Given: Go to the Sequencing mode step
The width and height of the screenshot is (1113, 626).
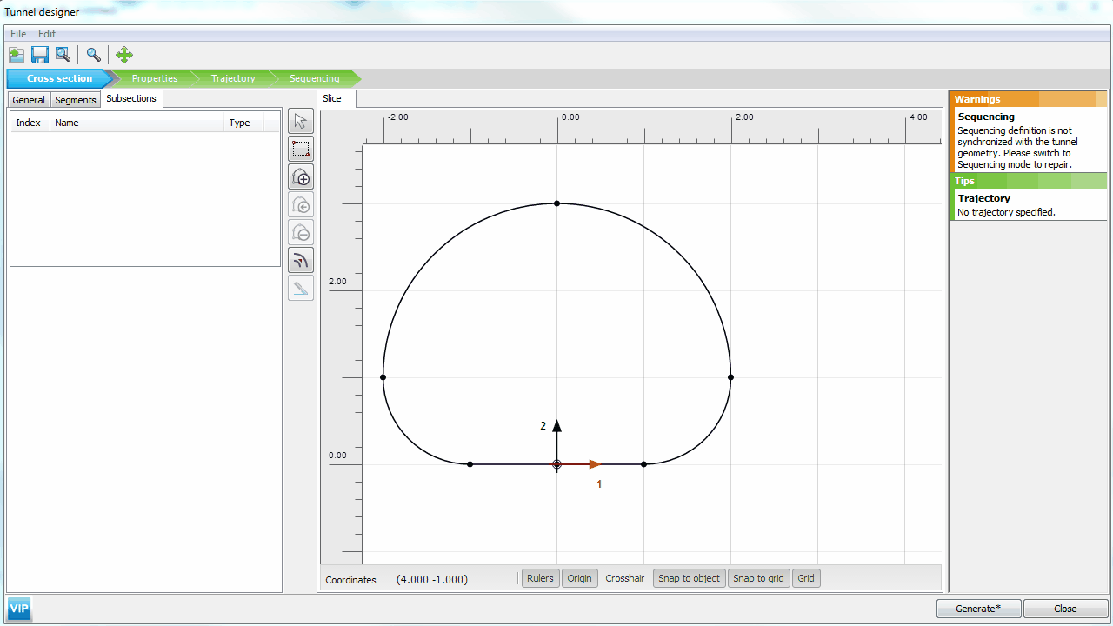Looking at the screenshot, I should (x=314, y=78).
